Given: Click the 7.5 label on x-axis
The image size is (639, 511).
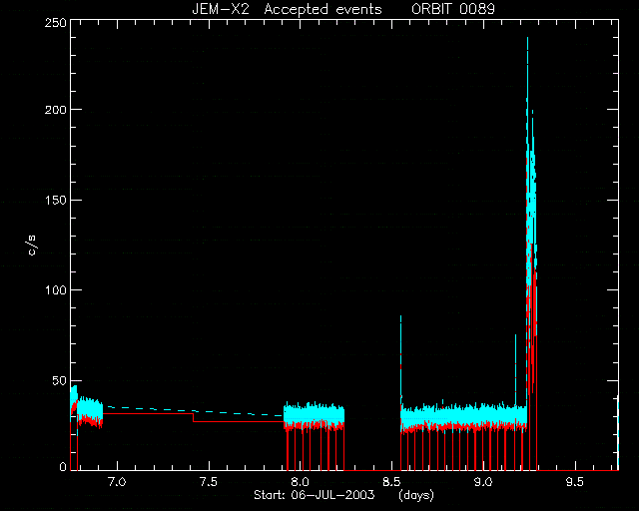Looking at the screenshot, I should (209, 482).
